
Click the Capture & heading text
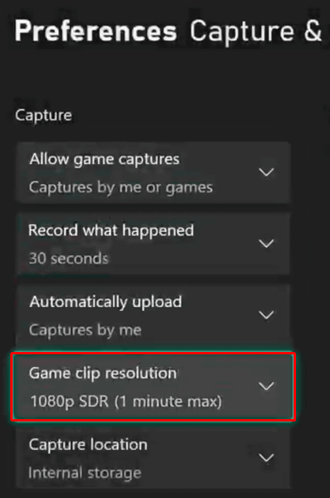click(256, 31)
